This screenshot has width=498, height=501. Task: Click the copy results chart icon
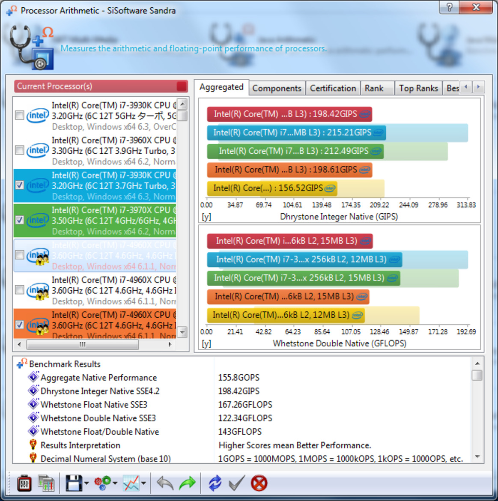click(46, 483)
